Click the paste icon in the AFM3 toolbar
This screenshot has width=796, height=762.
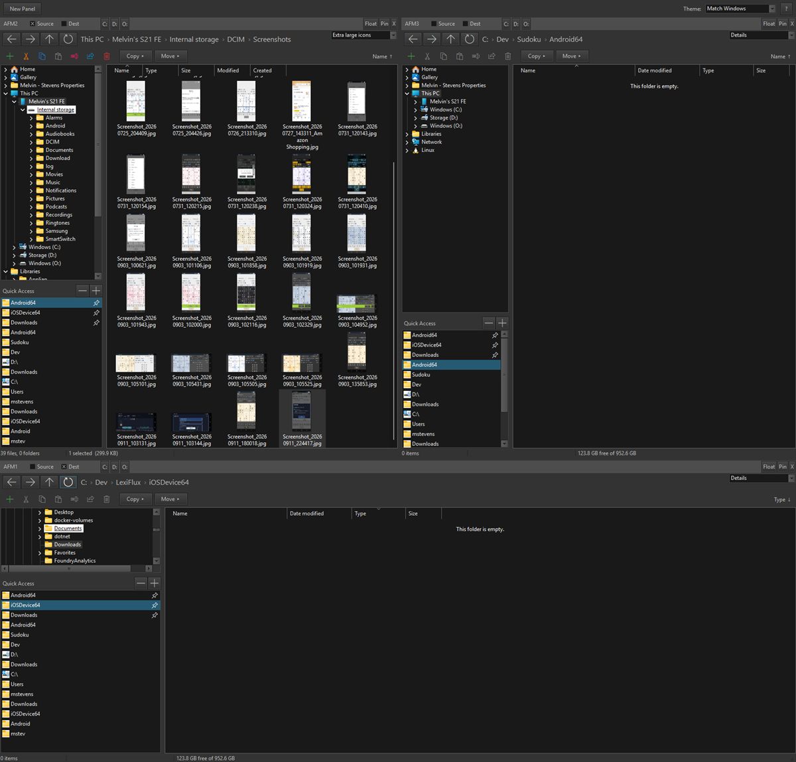point(460,56)
